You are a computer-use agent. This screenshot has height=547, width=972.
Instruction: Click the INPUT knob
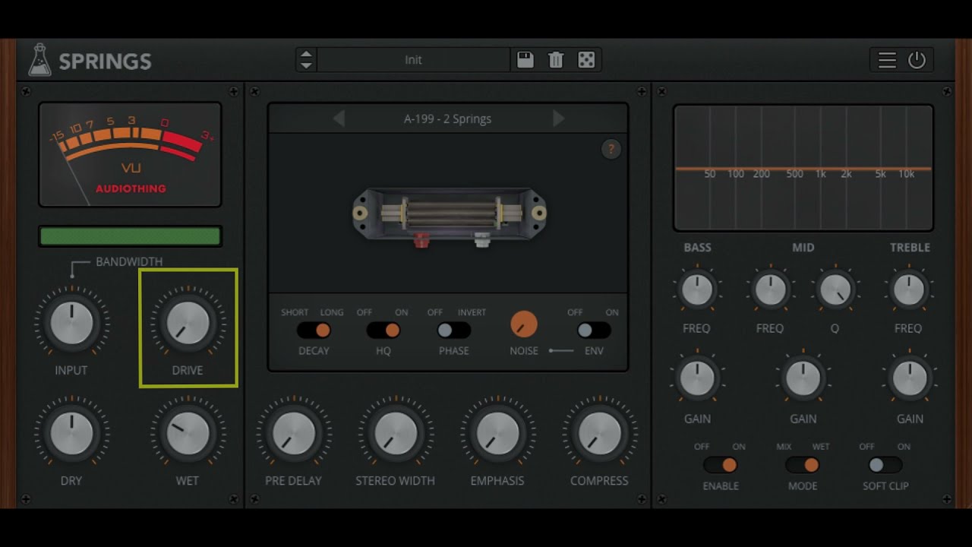point(71,323)
